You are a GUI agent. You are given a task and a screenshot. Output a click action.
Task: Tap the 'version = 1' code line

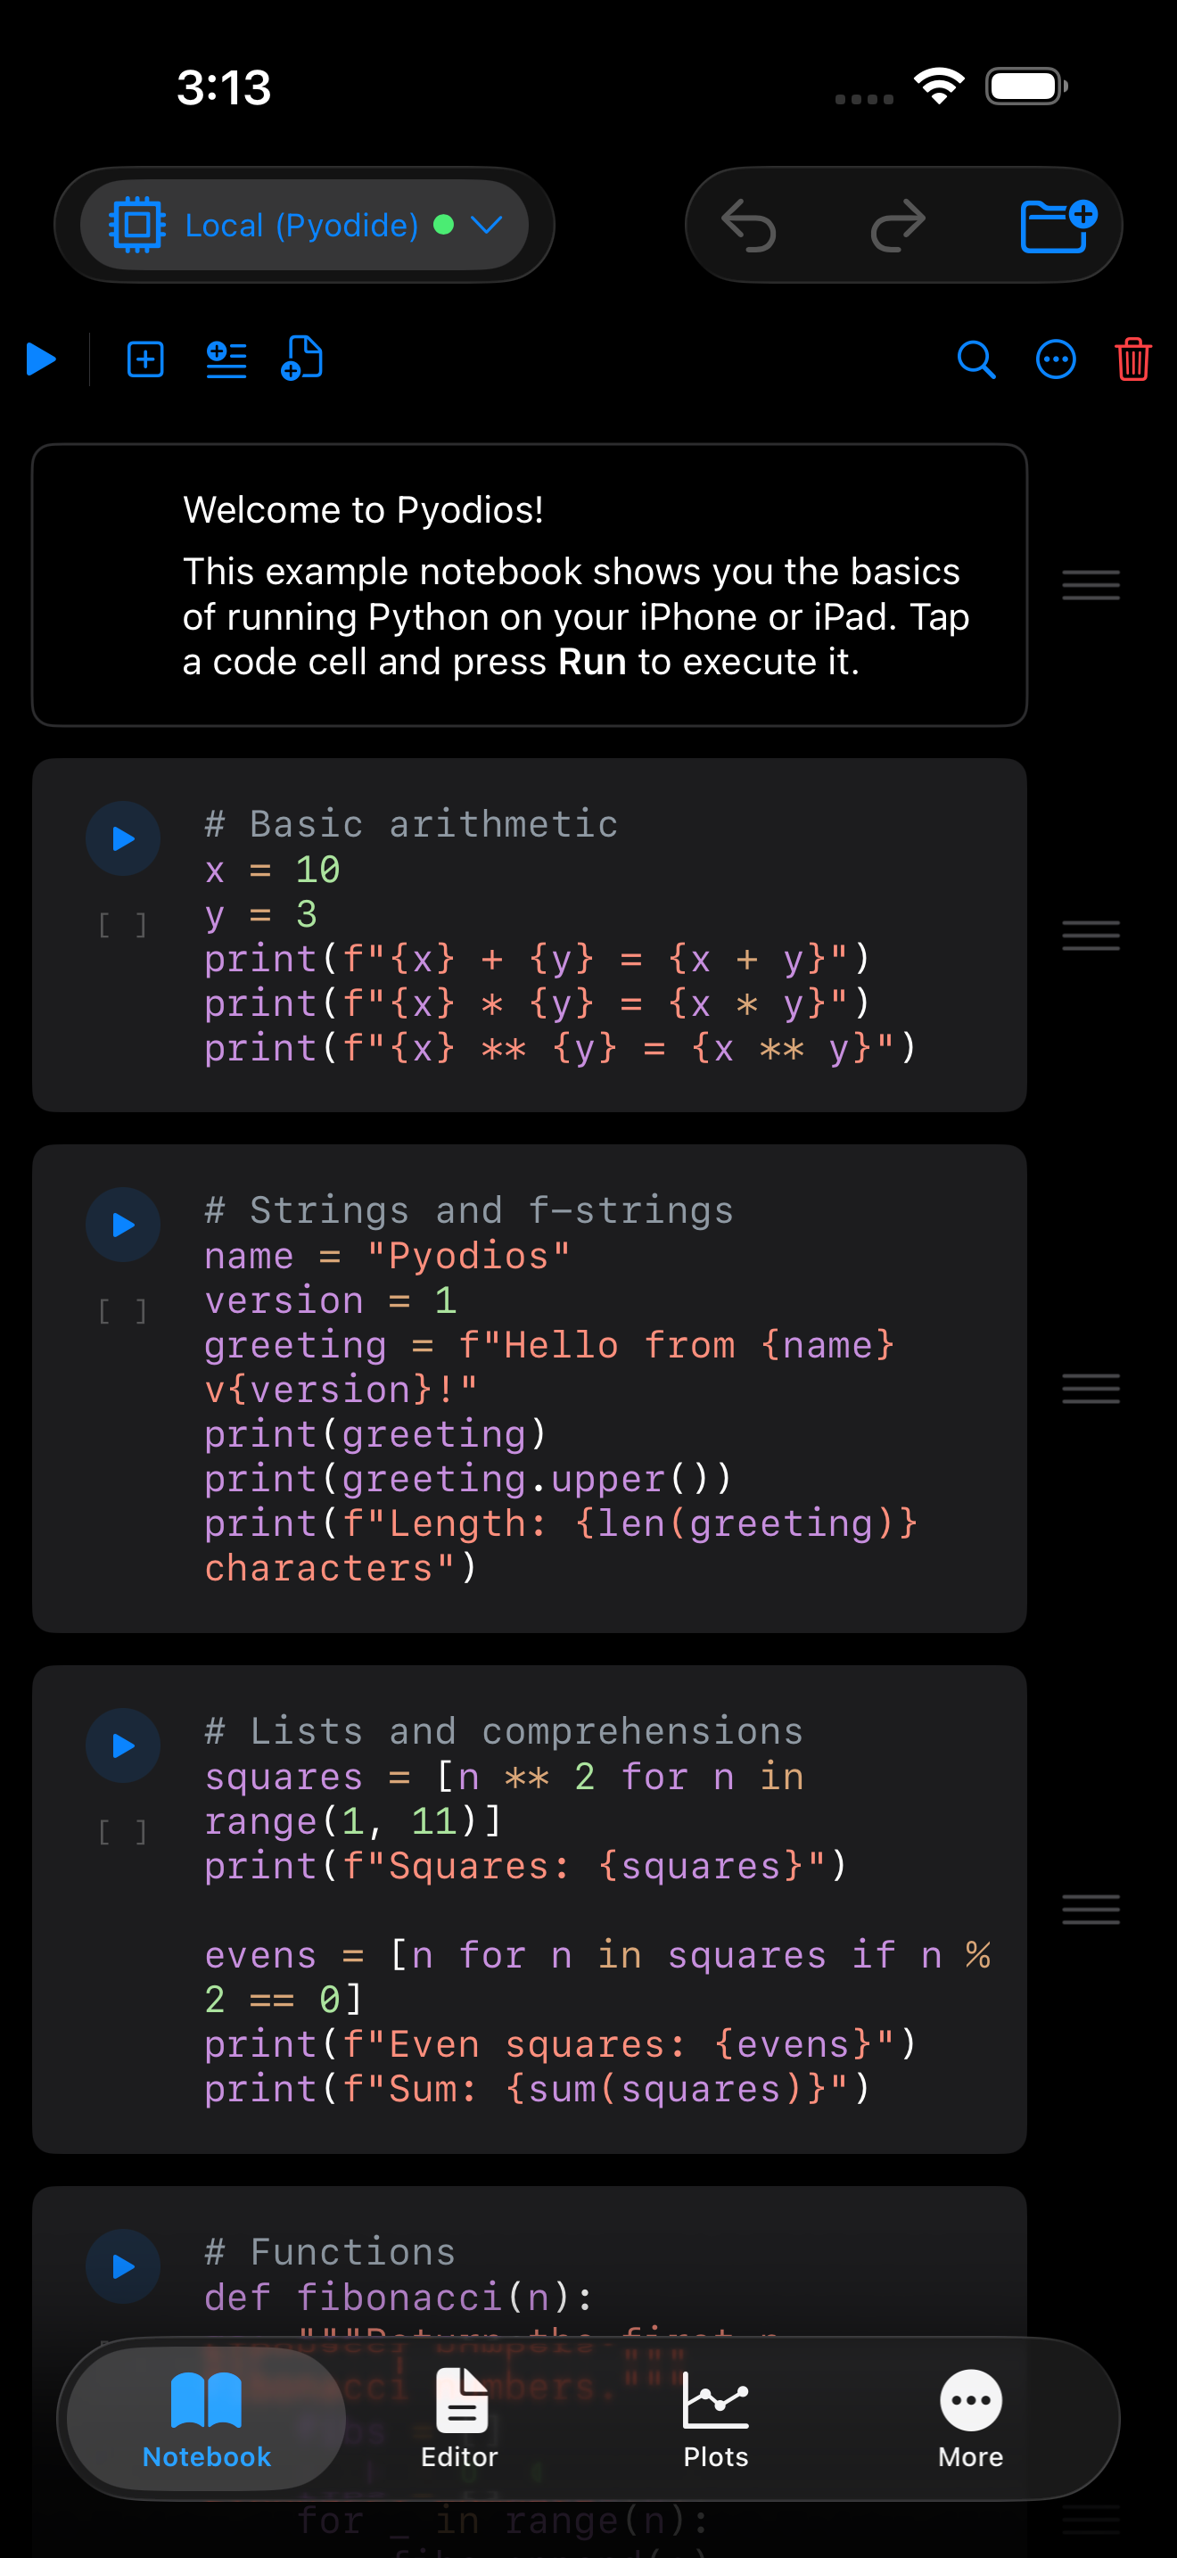coord(331,1300)
